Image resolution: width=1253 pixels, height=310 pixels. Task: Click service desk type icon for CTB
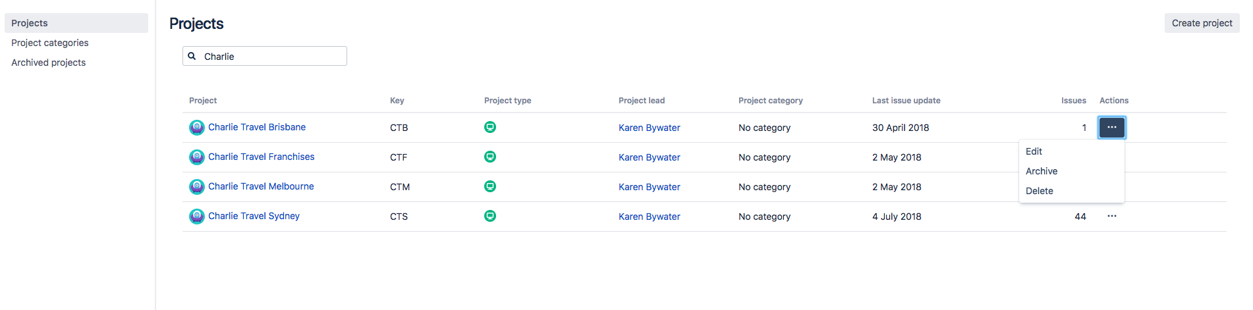(x=490, y=127)
